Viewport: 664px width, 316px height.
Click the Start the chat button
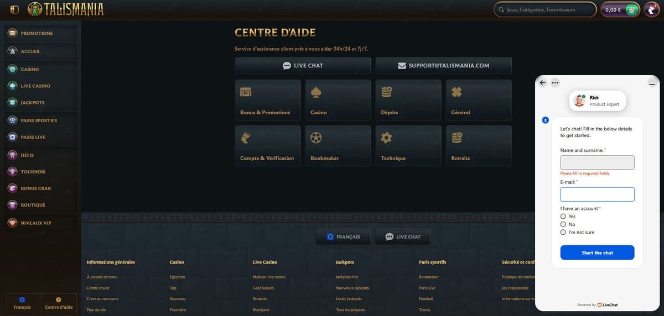tap(598, 252)
